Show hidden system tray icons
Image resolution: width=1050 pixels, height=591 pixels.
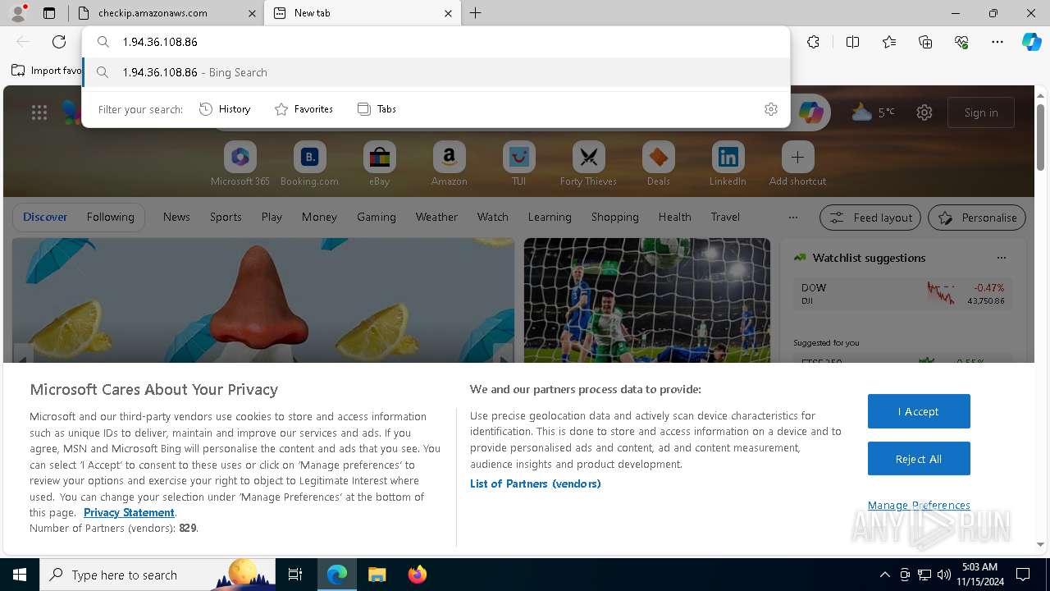tap(884, 575)
